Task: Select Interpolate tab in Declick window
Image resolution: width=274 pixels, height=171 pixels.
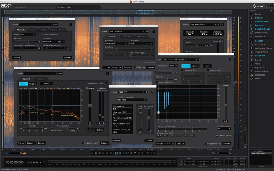Action: (141, 37)
